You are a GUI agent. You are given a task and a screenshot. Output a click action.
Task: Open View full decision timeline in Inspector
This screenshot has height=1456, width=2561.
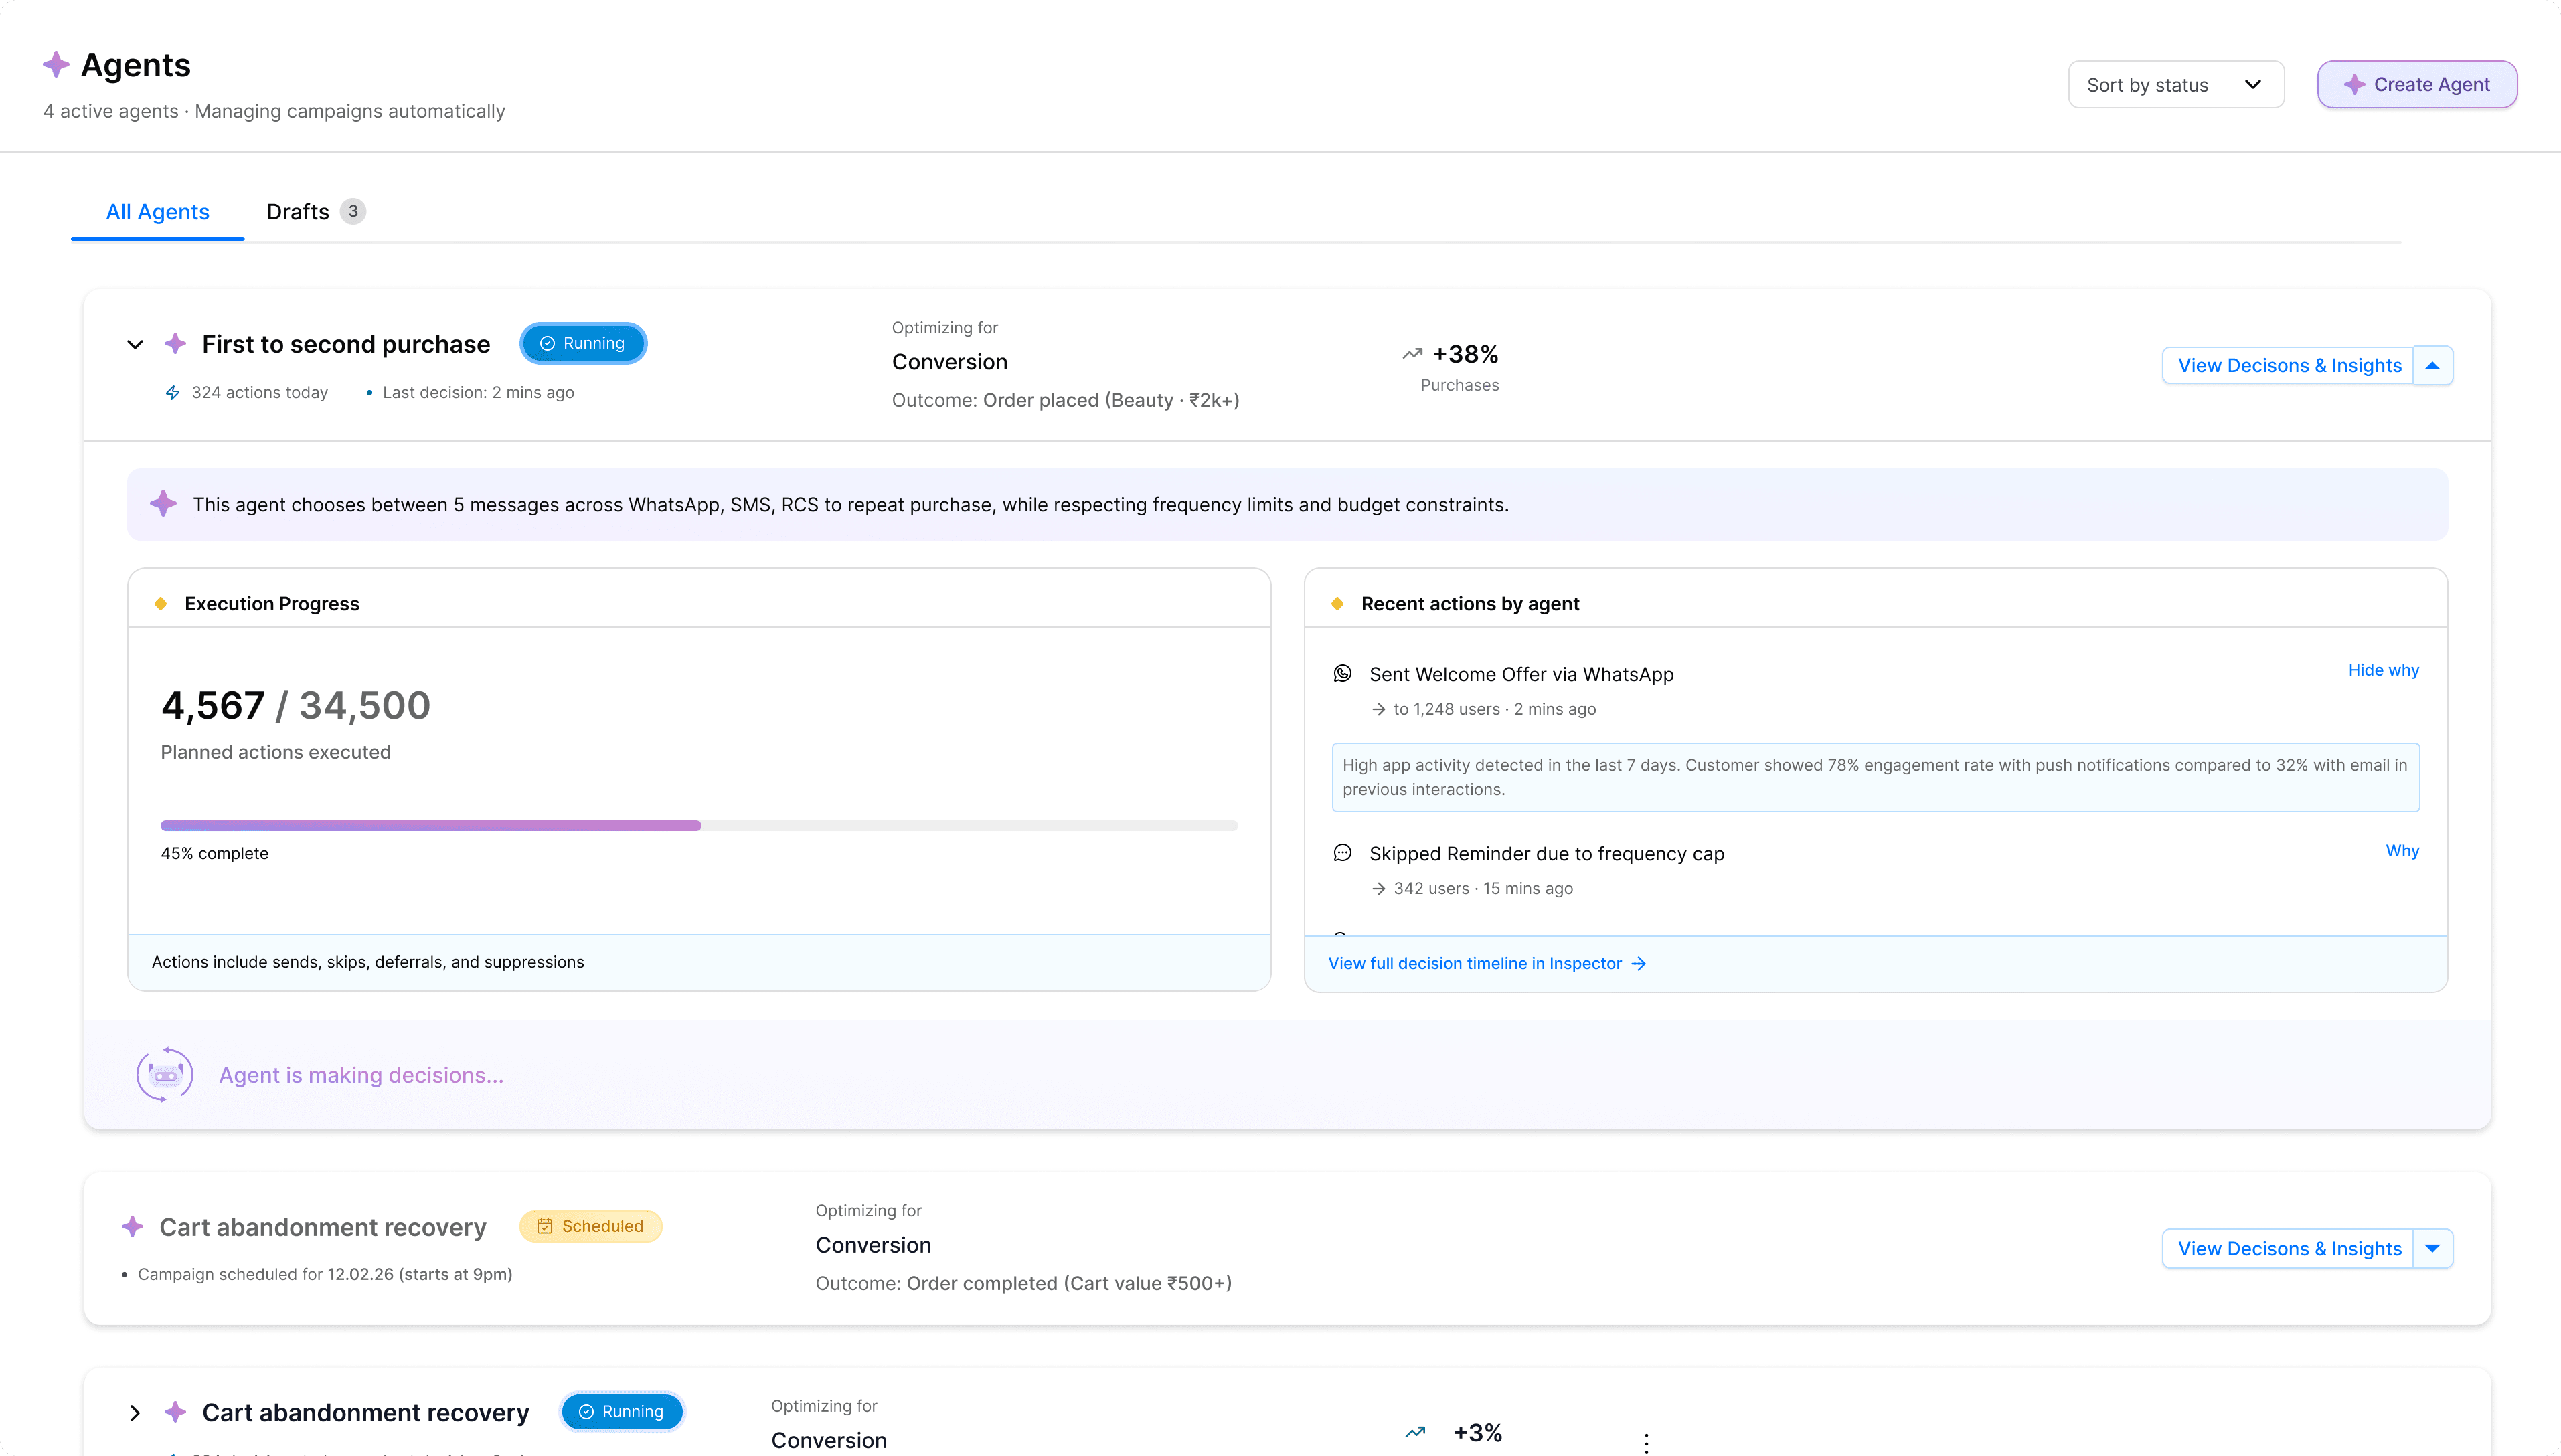1487,963
